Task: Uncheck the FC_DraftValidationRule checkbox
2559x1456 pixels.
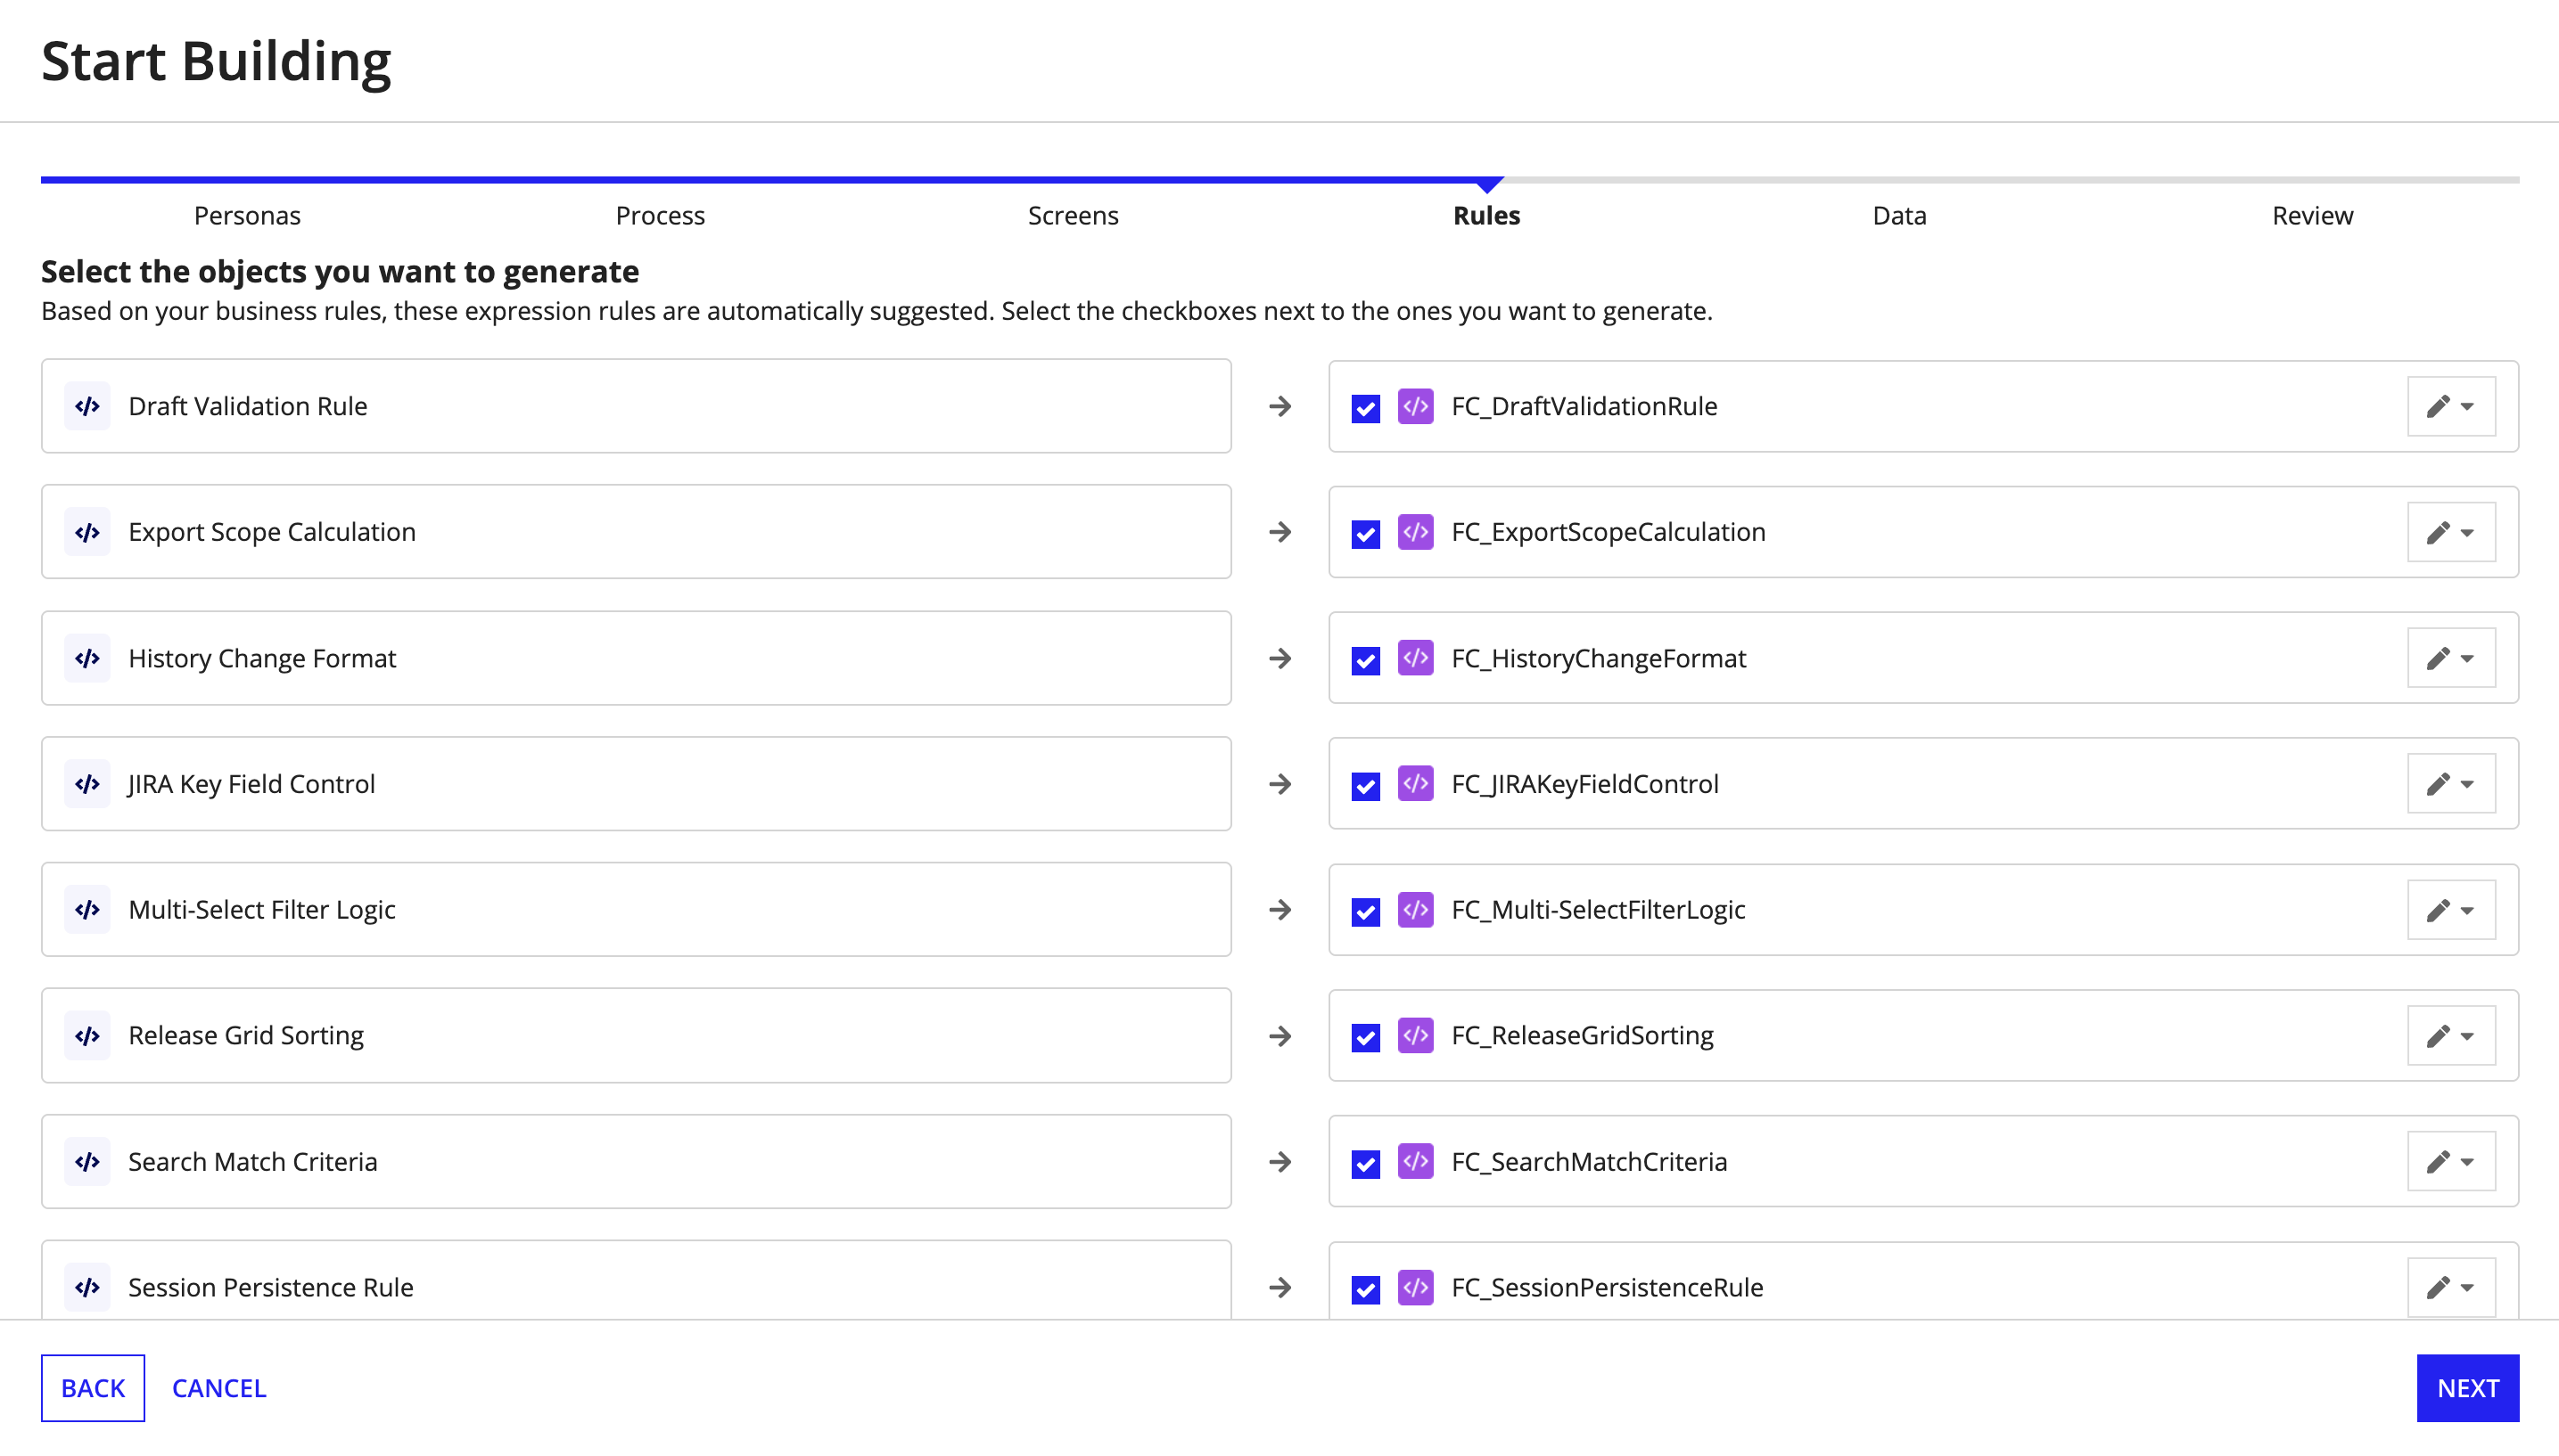Action: pyautogui.click(x=1365, y=408)
